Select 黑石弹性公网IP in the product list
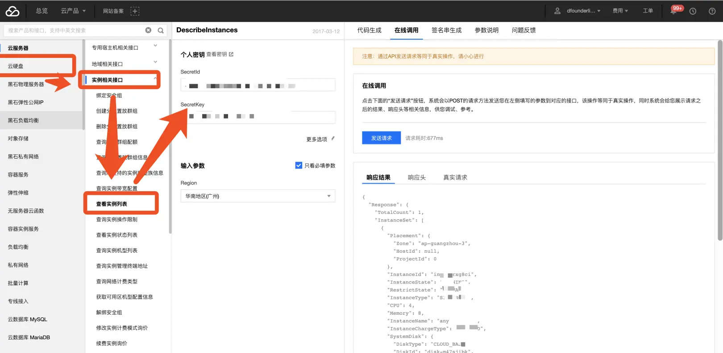The width and height of the screenshot is (723, 353). pyautogui.click(x=25, y=103)
